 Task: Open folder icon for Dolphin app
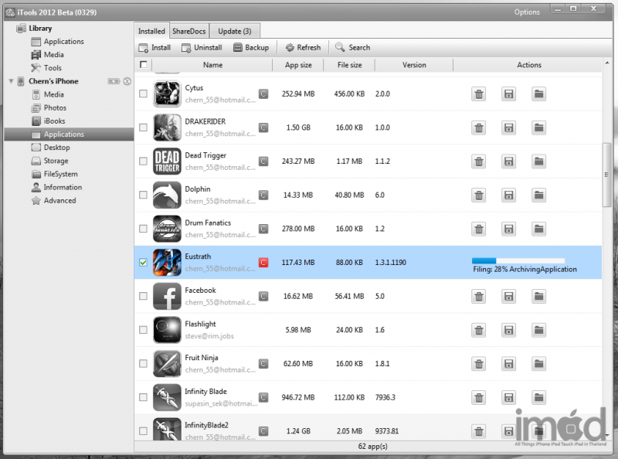pos(538,195)
